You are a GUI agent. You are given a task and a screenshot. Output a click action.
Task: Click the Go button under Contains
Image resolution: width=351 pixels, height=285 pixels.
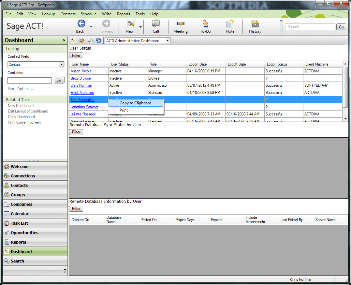point(59,80)
